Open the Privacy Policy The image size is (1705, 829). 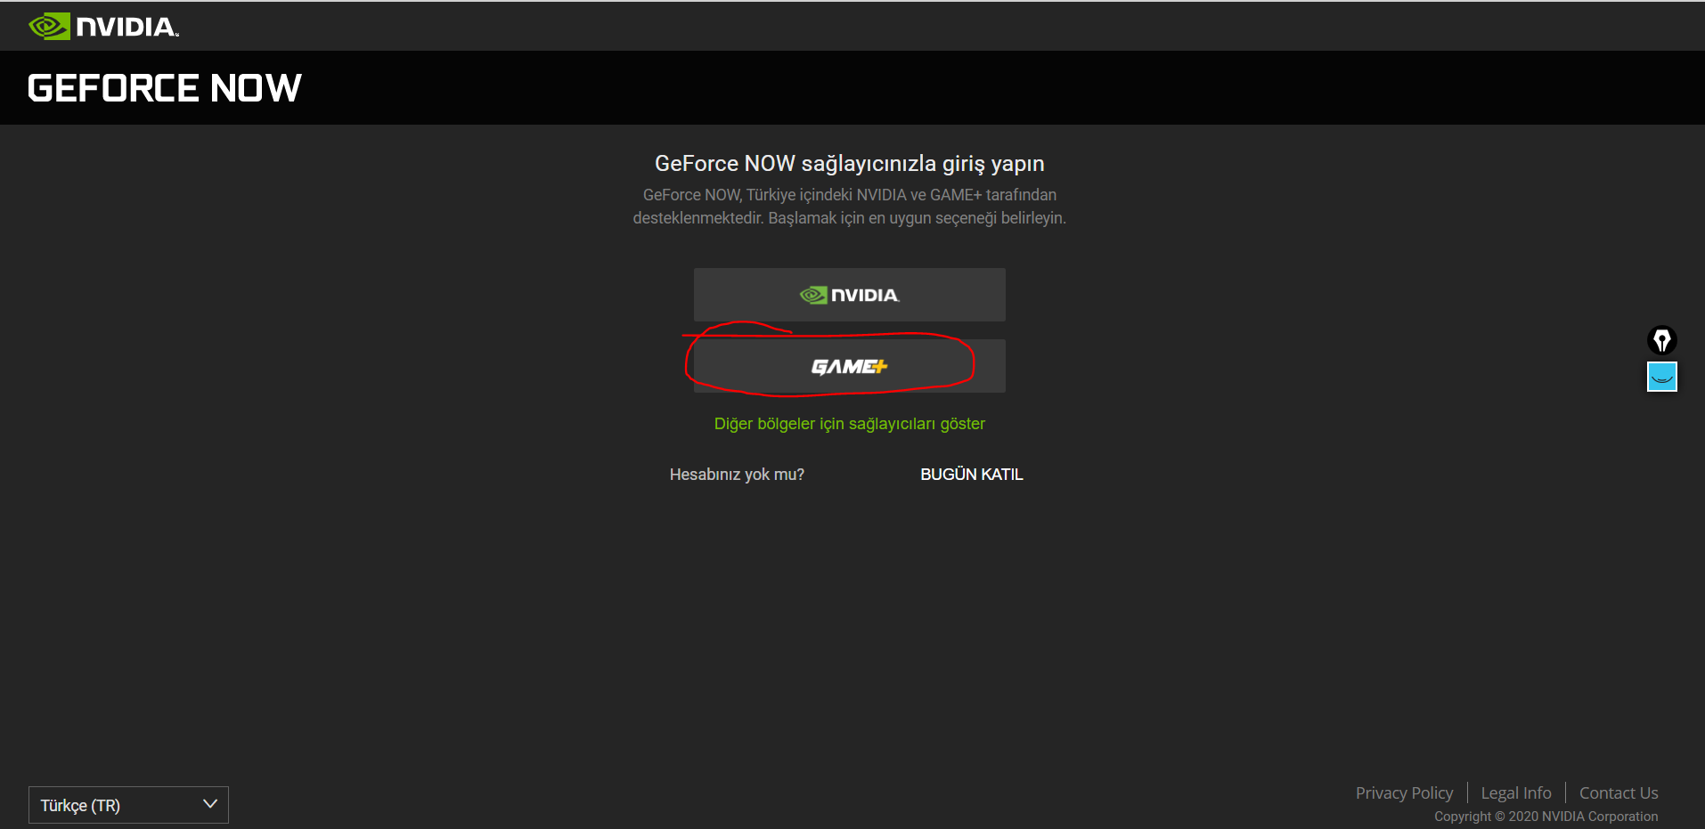click(1404, 792)
